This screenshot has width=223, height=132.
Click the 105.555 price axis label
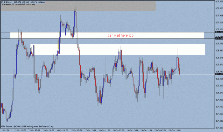(219, 78)
